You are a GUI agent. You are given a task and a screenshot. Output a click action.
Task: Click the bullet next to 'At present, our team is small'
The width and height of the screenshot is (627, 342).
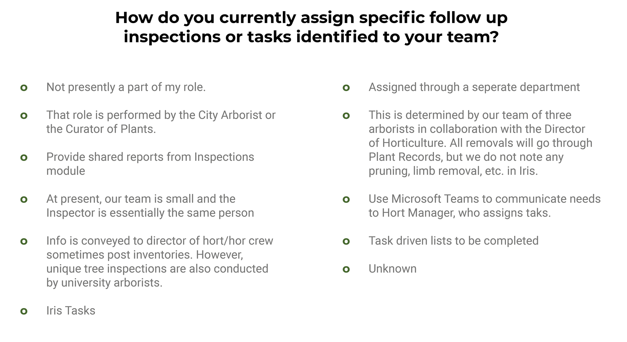click(24, 199)
